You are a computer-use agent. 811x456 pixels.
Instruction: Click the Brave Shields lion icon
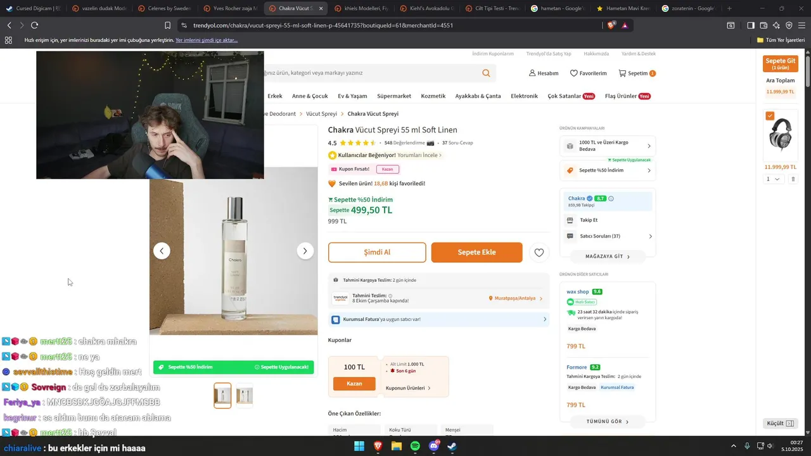tap(611, 25)
